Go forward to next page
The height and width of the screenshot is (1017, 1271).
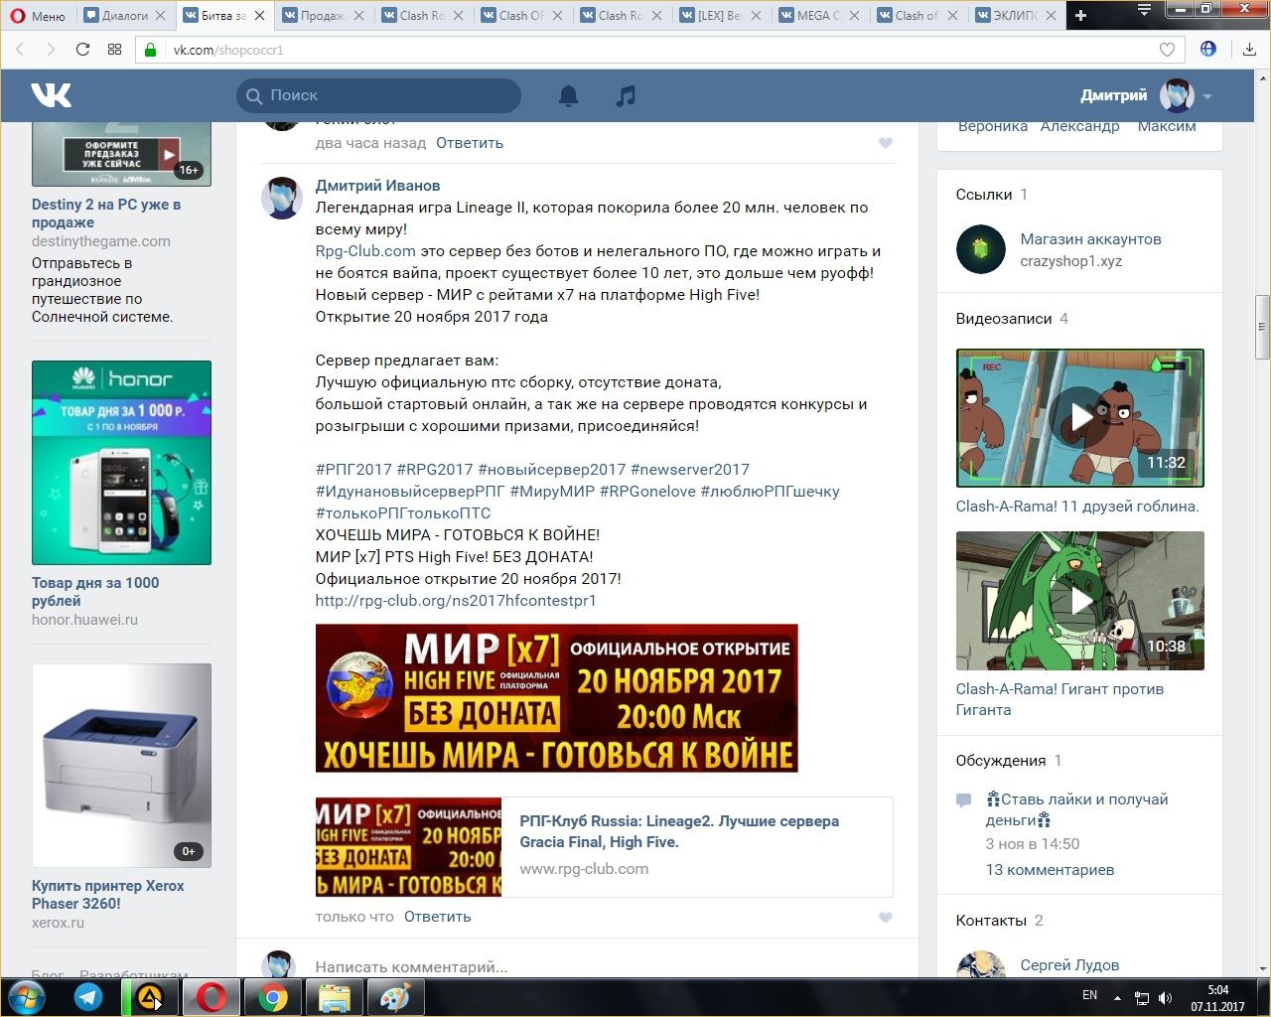51,50
